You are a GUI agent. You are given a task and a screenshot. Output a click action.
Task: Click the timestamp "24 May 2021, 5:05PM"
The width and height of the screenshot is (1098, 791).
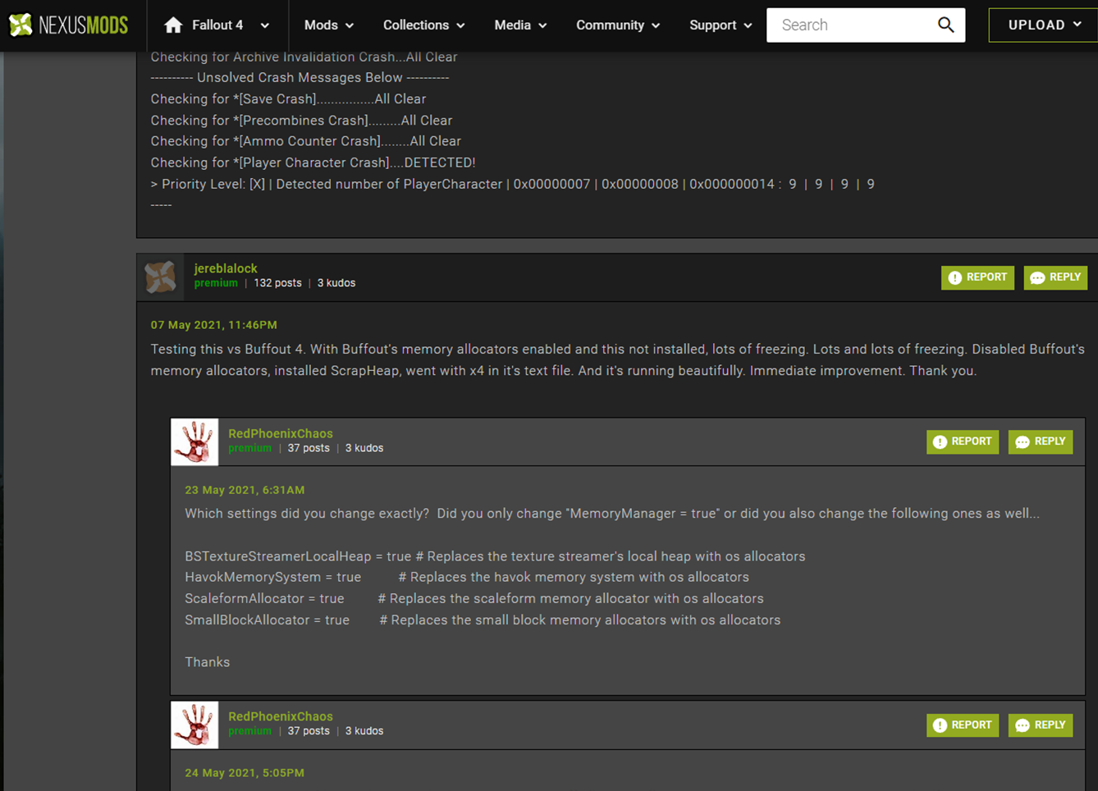point(245,773)
